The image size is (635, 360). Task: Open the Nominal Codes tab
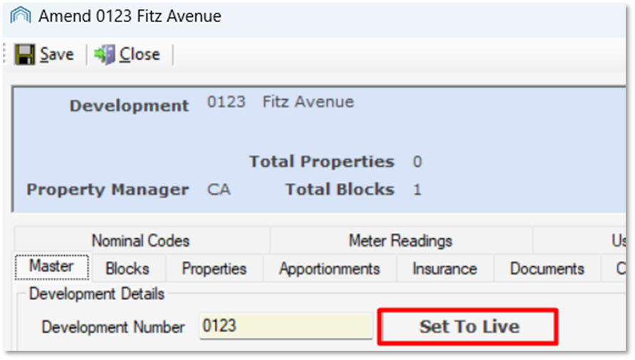[141, 240]
